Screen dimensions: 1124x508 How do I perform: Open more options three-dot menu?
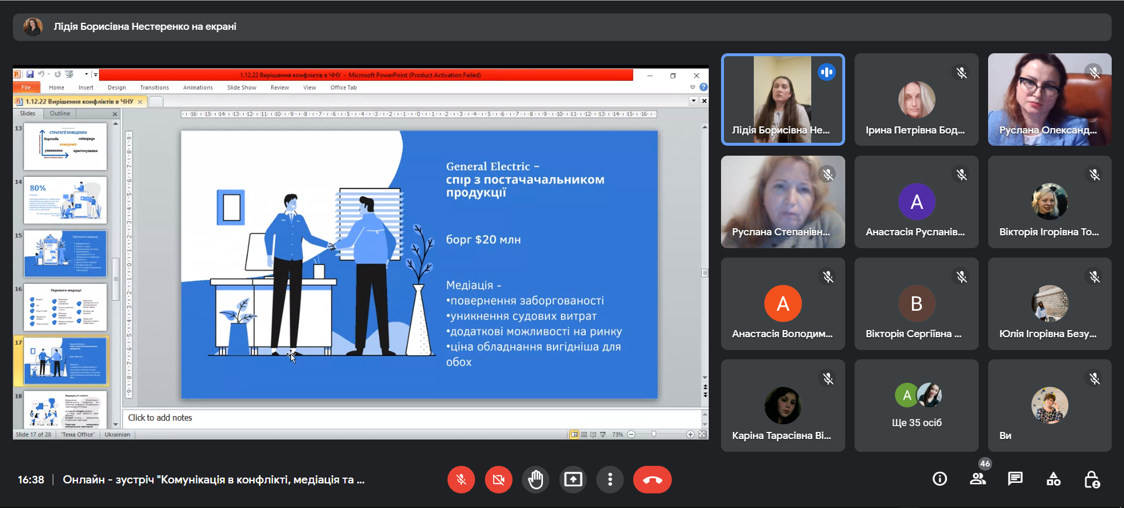click(x=610, y=480)
